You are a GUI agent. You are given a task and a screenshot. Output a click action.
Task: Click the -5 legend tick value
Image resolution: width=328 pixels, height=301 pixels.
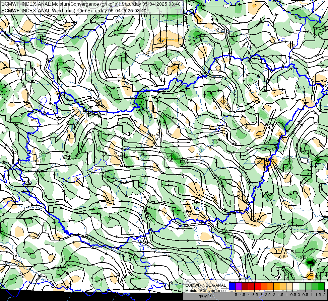[x=235, y=295]
